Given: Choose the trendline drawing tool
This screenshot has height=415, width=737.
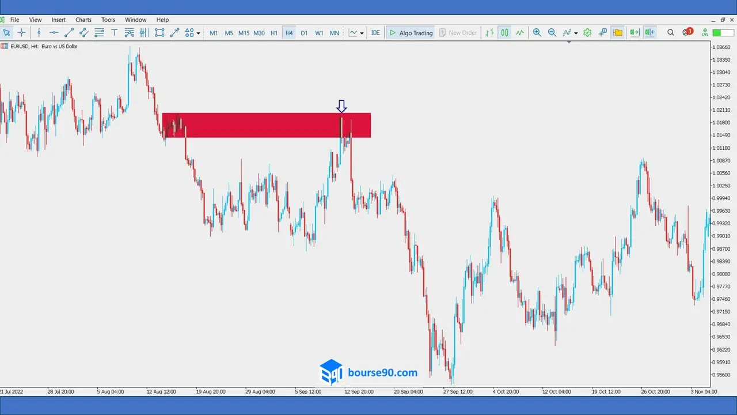Looking at the screenshot, I should (x=69, y=33).
